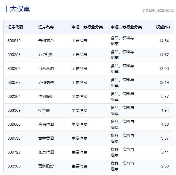The image size is (176, 175).
Task: Select stock name 燕京啤酒
Action: pyautogui.click(x=46, y=152)
